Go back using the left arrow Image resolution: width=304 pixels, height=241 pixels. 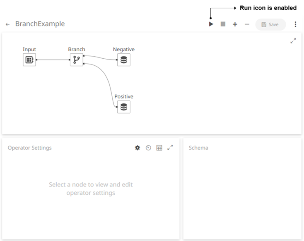tap(7, 24)
